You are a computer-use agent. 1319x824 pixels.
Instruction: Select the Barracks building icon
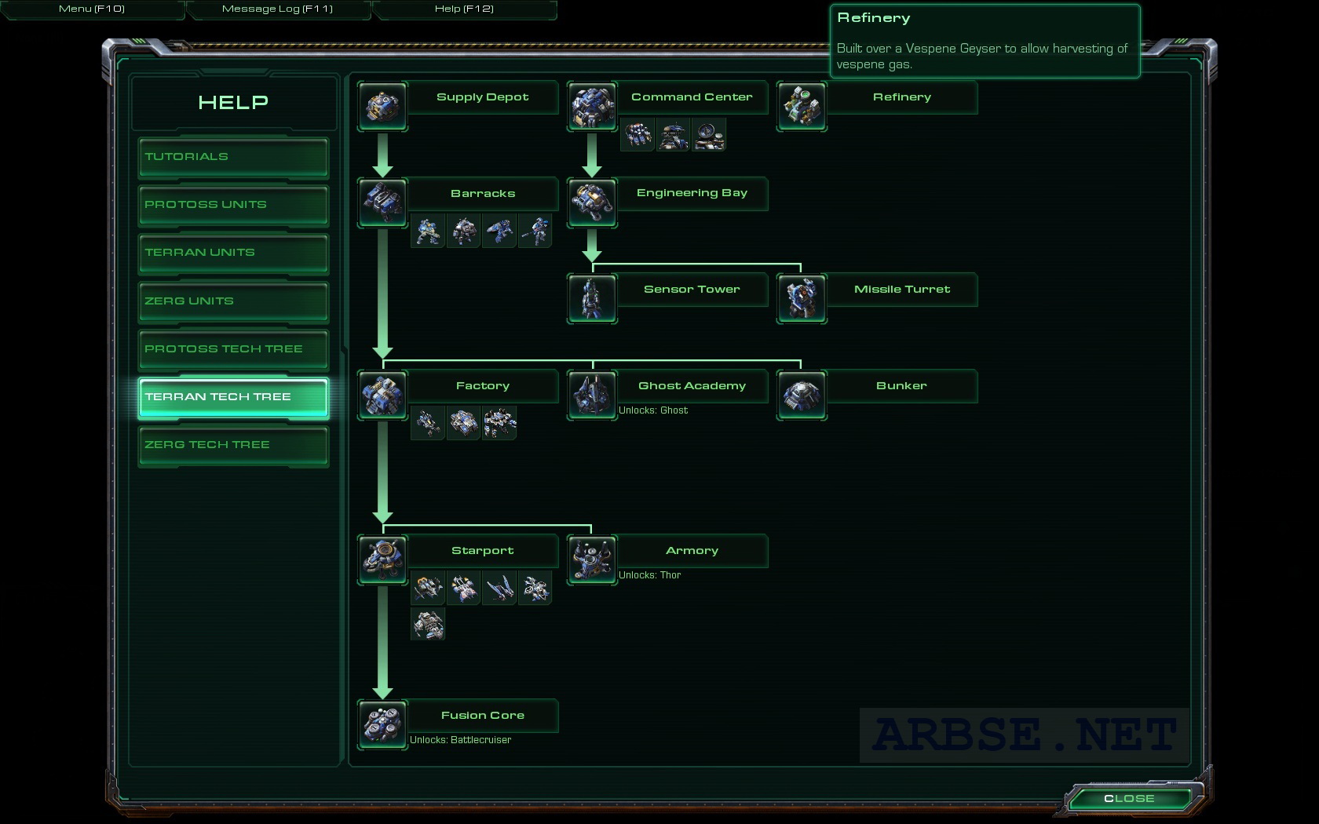coord(382,202)
